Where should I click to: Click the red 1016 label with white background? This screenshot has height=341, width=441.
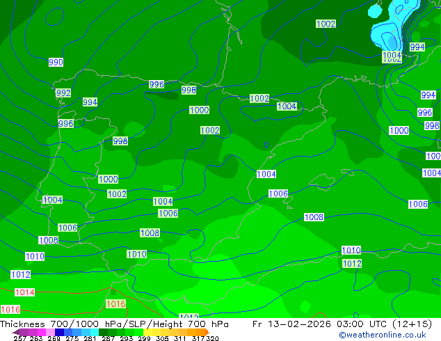click(10, 310)
